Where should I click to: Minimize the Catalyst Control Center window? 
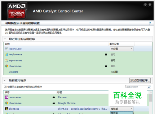(145, 5)
